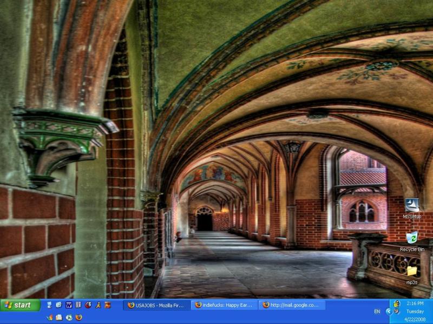
Task: Click the Show Desktop icon in Quick Launch
Action: (49, 305)
